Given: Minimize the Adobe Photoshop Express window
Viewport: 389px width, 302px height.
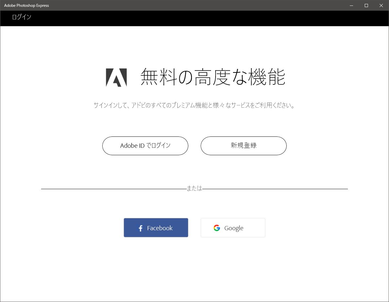Looking at the screenshot, I should tap(351, 5).
